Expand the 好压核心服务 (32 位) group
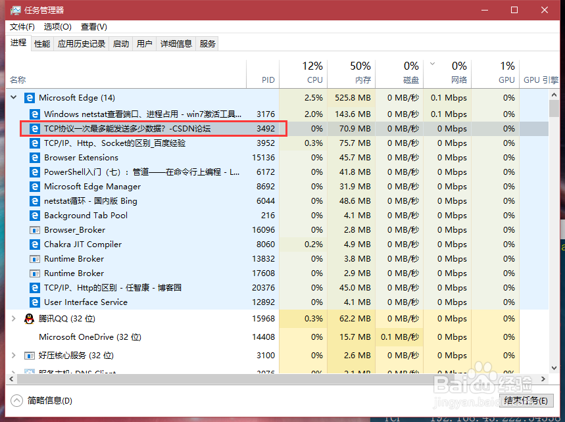This screenshot has height=422, width=565. point(14,356)
